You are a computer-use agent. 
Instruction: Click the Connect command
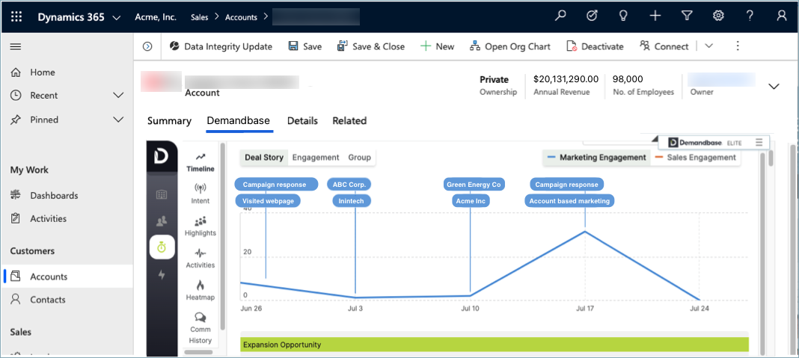tap(664, 46)
